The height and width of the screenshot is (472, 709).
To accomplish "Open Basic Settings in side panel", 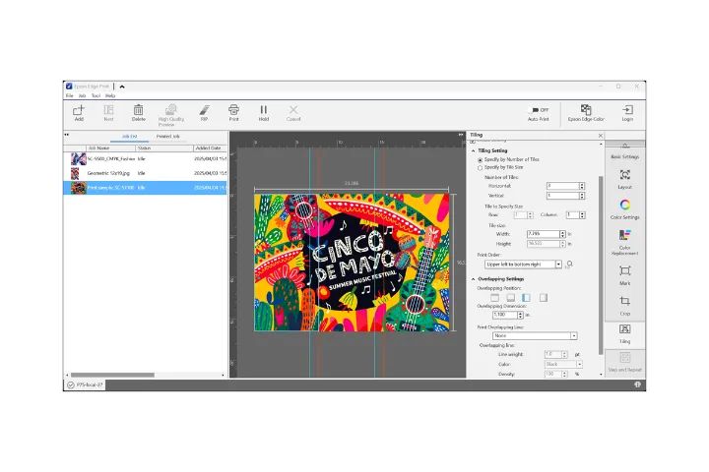I will [x=625, y=152].
